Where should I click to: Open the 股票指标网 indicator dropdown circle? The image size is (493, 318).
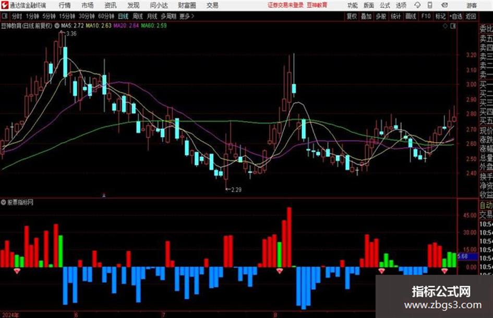(x=4, y=203)
